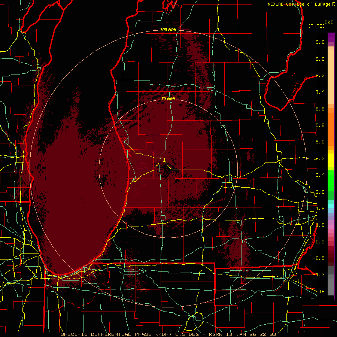Click the 7.4 value on the legend scale
337x337 pixels.
tap(320, 92)
